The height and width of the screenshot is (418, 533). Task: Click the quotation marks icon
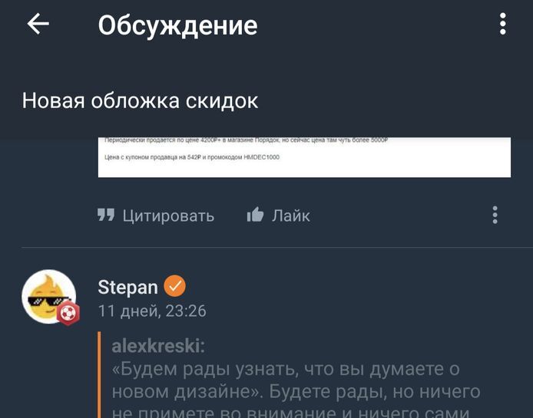[106, 215]
